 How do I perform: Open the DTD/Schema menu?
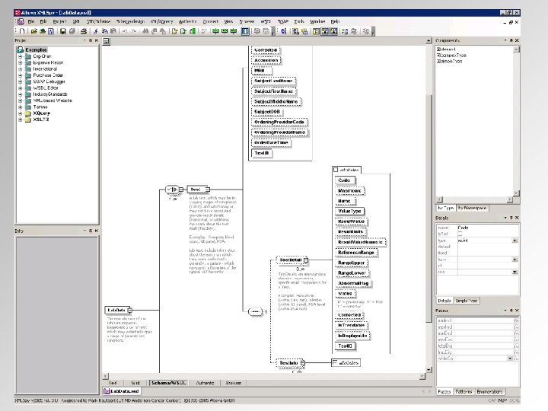click(x=98, y=21)
